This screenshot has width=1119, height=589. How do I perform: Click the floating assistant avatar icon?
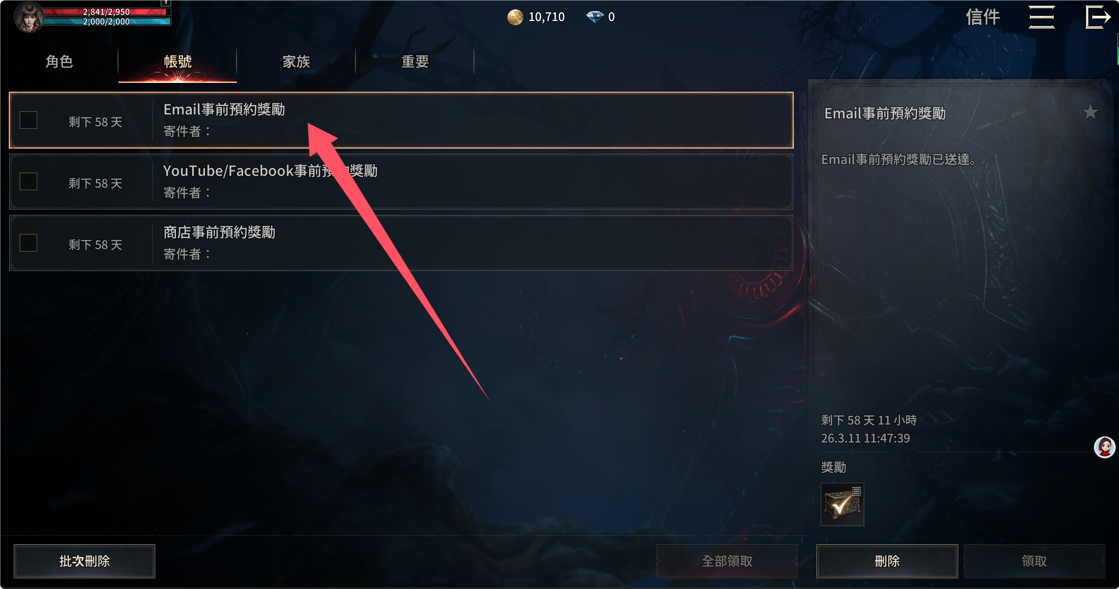1104,447
